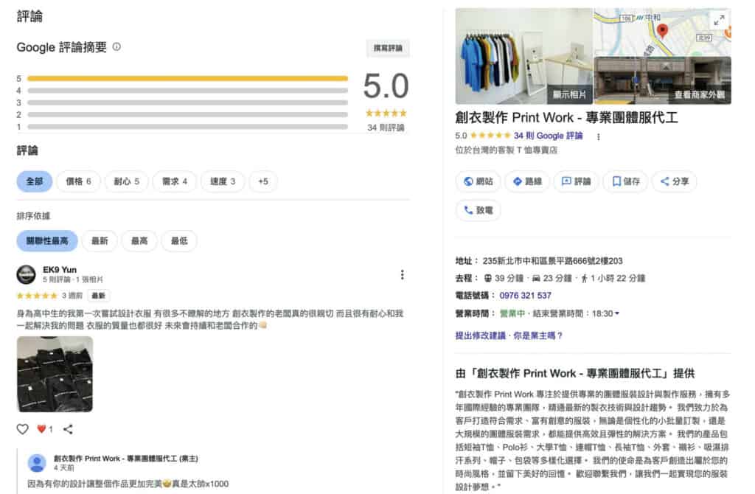This screenshot has width=755, height=494.
Task: Expand more filter topics with +5 chip
Action: coord(263,181)
